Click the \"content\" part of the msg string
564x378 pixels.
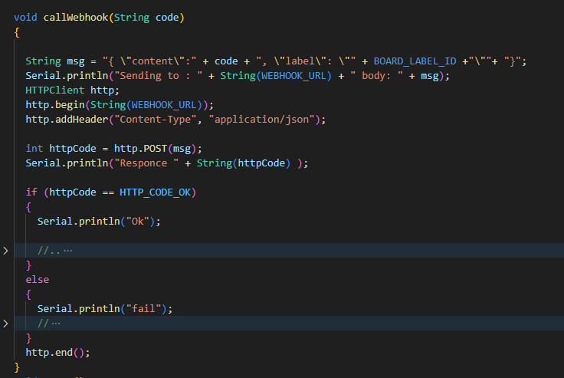[152, 61]
